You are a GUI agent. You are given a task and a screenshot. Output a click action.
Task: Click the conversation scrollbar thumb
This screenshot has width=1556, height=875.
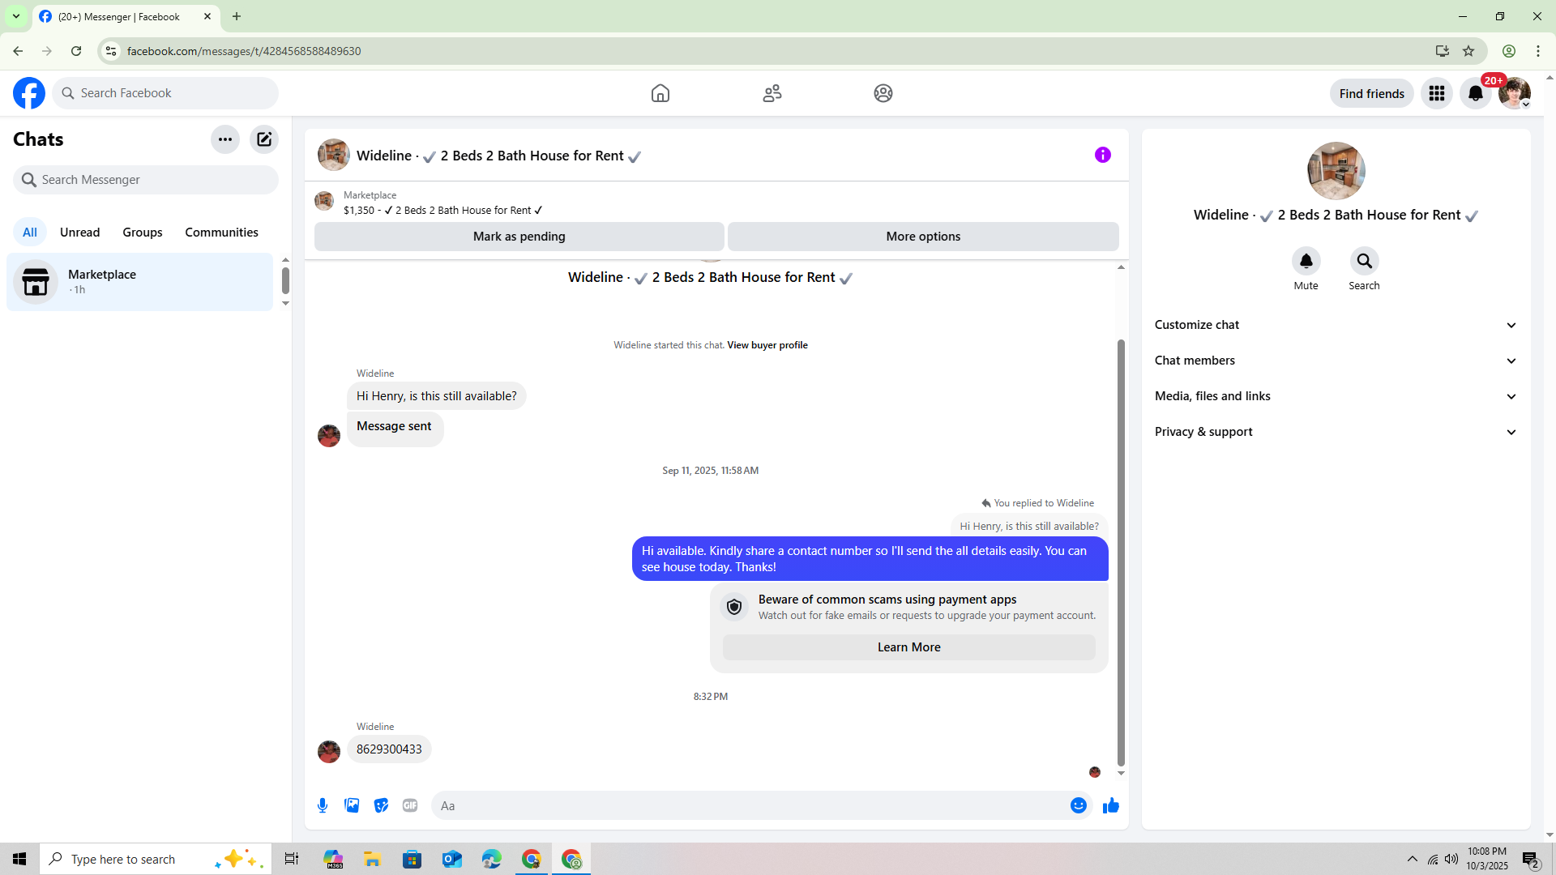point(1121,553)
